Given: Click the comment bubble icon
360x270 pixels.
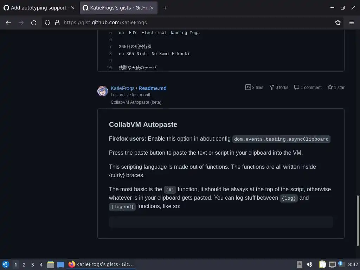Looking at the screenshot, I should (297, 87).
